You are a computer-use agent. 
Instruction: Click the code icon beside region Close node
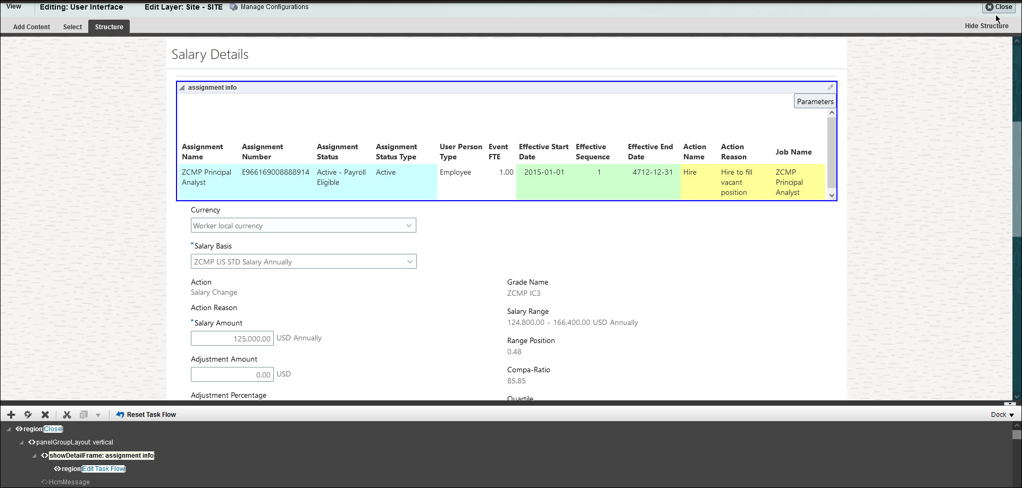(19, 429)
